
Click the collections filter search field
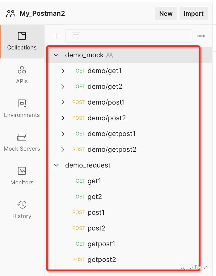point(129,36)
